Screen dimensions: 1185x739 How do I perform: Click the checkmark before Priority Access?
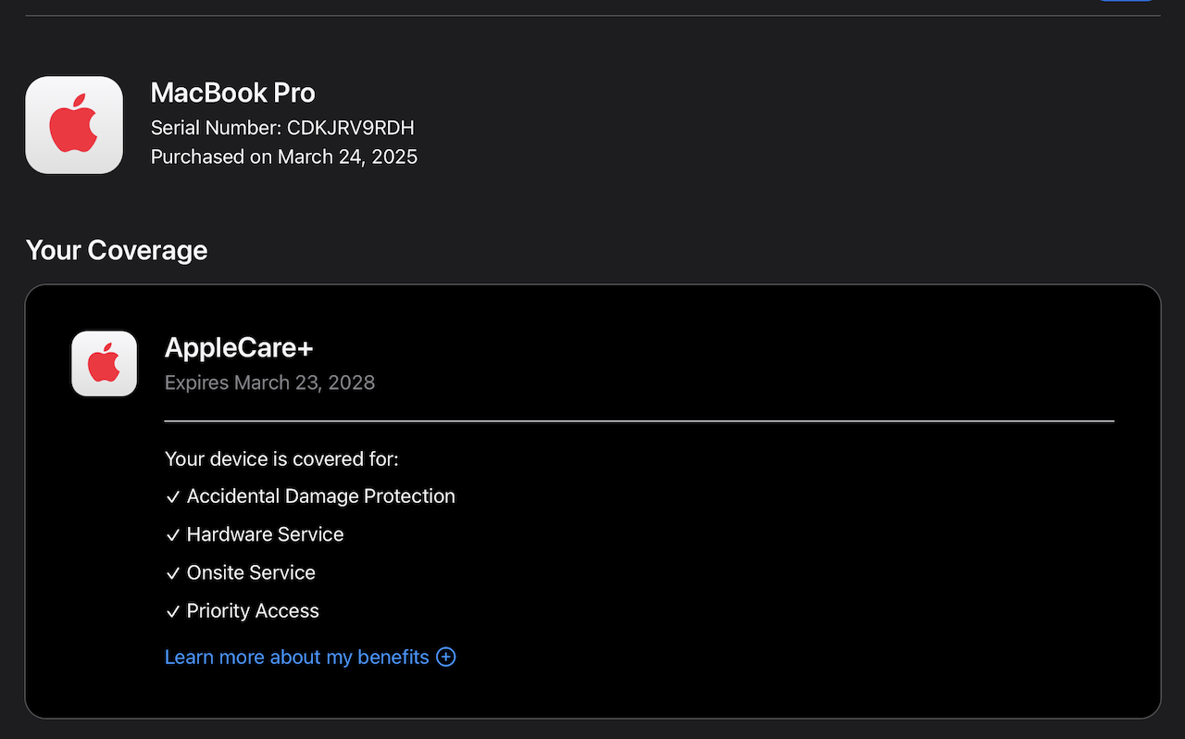point(172,612)
